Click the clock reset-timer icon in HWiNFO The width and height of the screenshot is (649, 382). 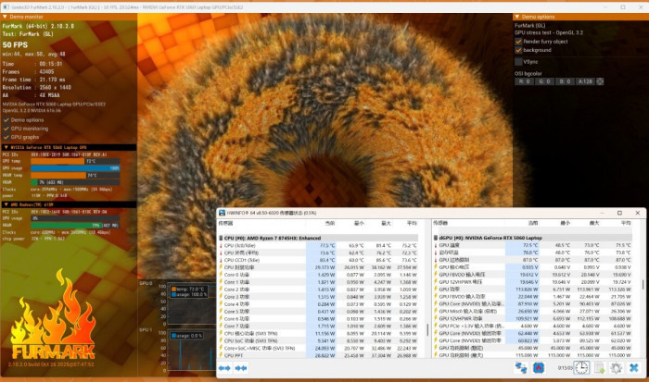click(581, 367)
